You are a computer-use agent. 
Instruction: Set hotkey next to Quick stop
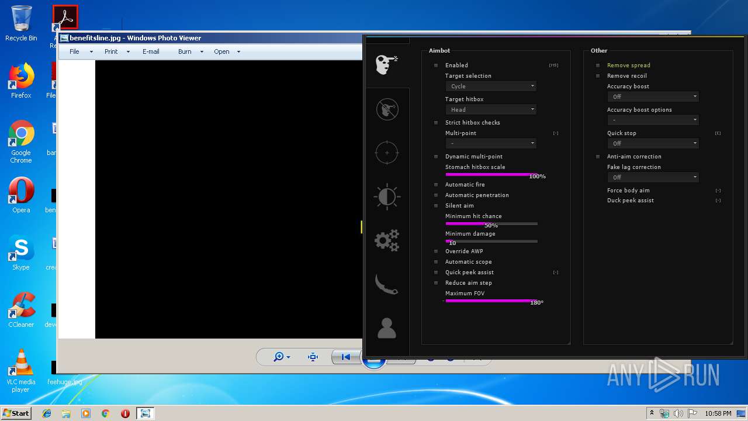(718, 133)
